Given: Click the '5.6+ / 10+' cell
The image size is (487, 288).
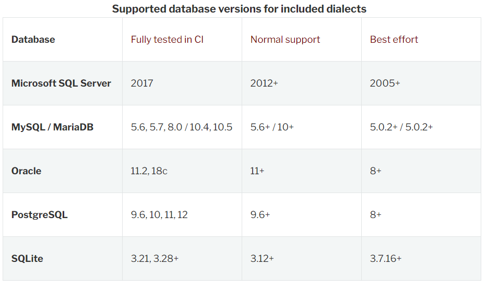Looking at the screenshot, I should (x=272, y=127).
